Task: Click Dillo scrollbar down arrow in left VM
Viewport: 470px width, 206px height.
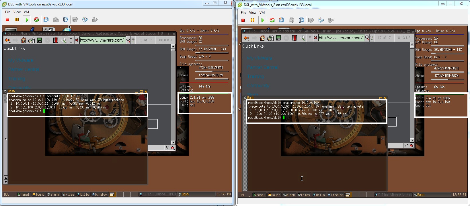Action: point(173,143)
